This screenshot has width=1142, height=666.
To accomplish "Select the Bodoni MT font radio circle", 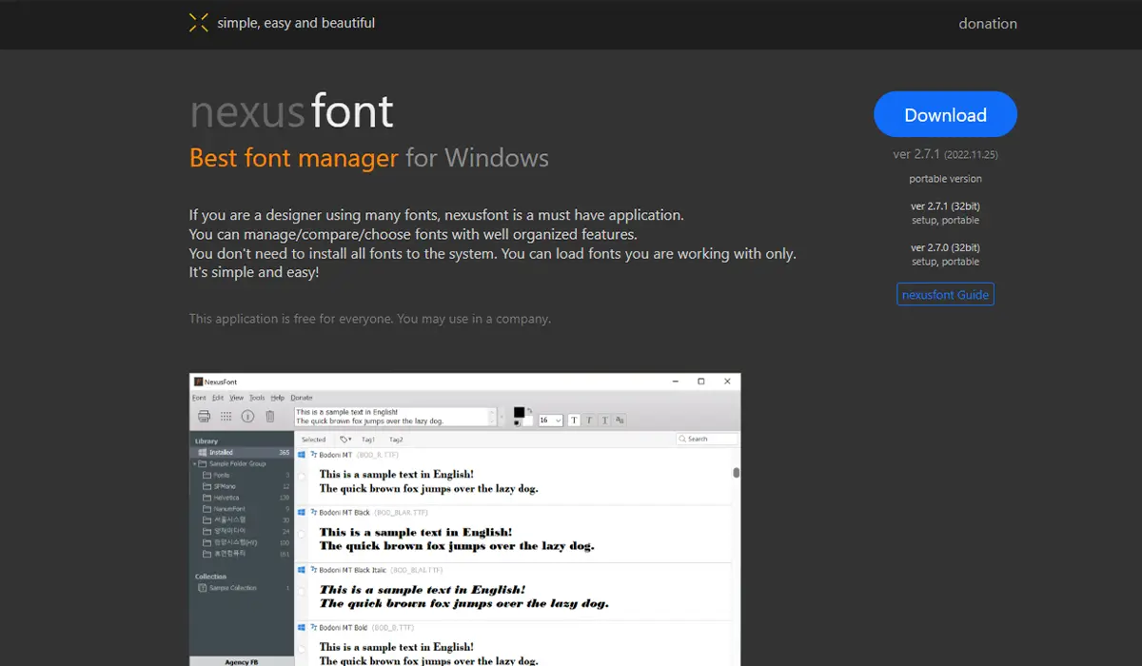I will (x=302, y=477).
